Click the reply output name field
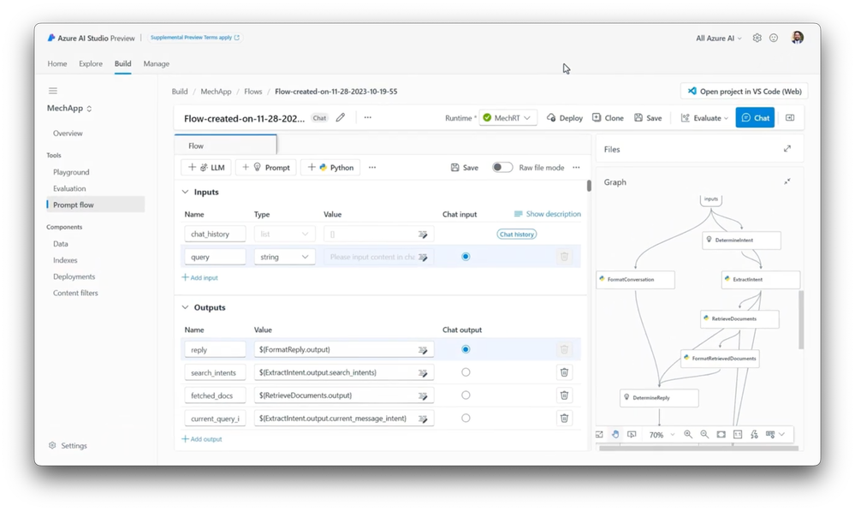Viewport: 855px width, 511px height. [x=215, y=349]
